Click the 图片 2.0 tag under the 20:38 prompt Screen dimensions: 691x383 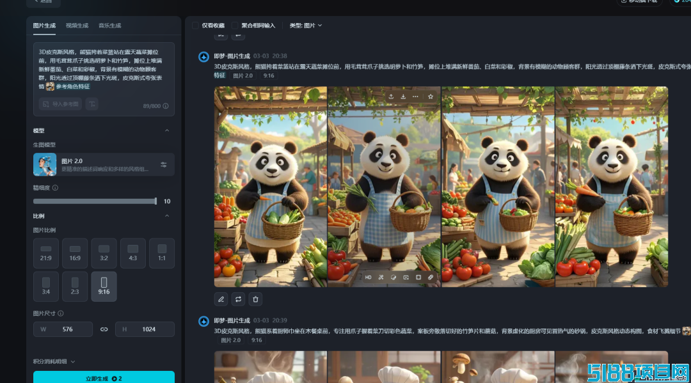click(243, 75)
